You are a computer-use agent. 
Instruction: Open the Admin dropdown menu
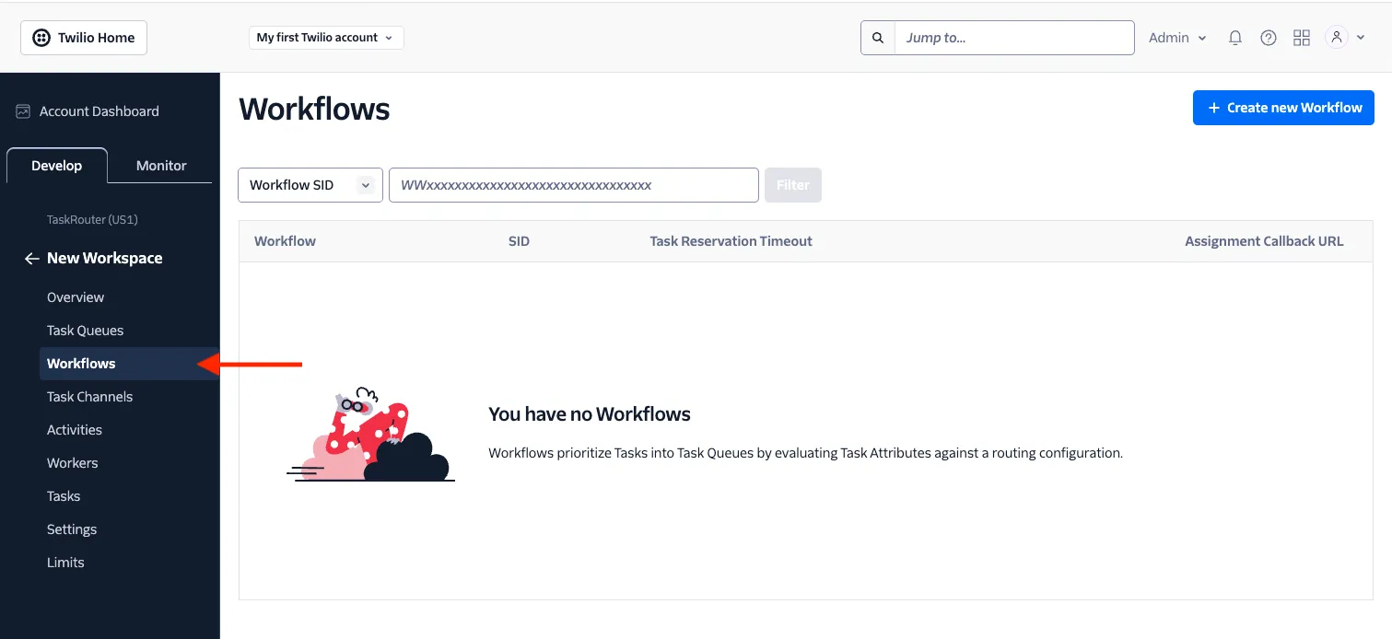pos(1177,38)
